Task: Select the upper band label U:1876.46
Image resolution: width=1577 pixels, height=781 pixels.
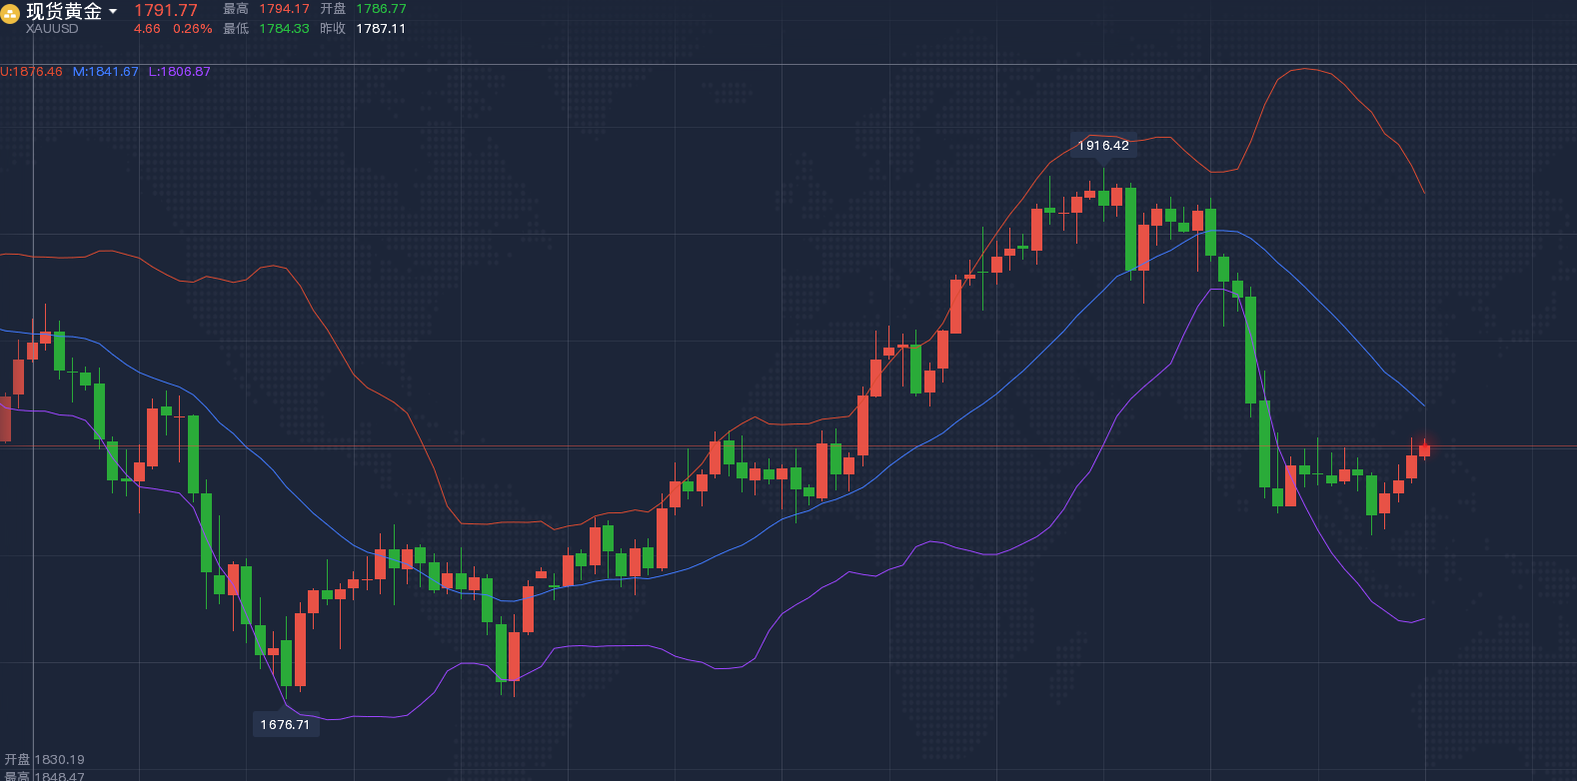Action: tap(31, 72)
